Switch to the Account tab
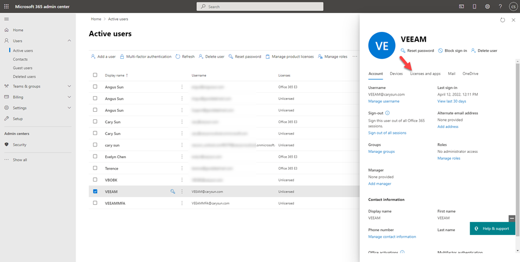Image resolution: width=520 pixels, height=262 pixels. 376,73
